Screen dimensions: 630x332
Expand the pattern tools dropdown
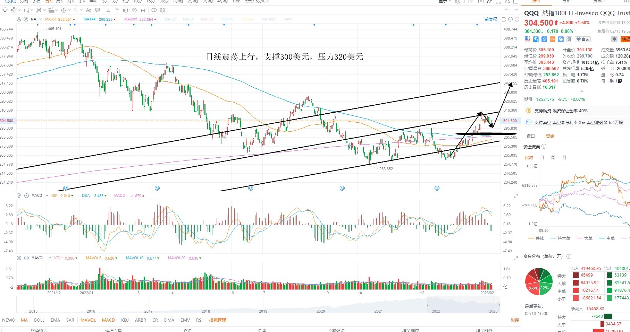pyautogui.click(x=44, y=10)
